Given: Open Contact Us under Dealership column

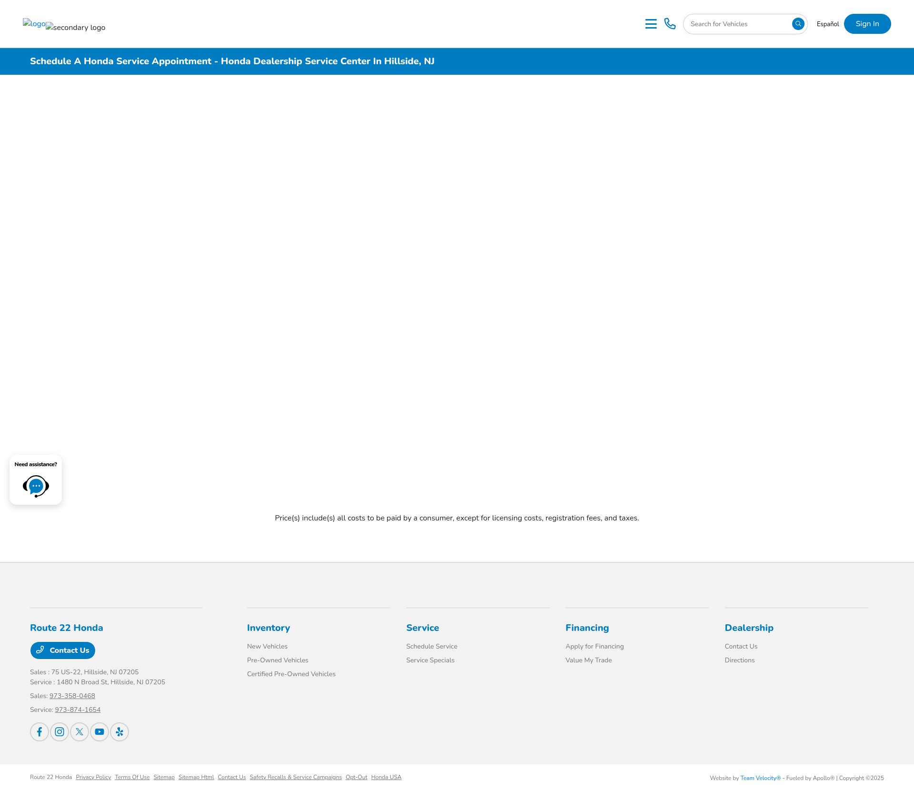Looking at the screenshot, I should (741, 646).
